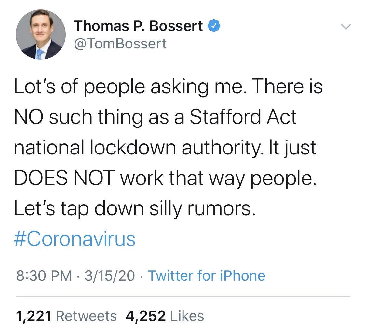Click "Let's tap down silly rumors." sentence
366x333 pixels.
[x=133, y=209]
